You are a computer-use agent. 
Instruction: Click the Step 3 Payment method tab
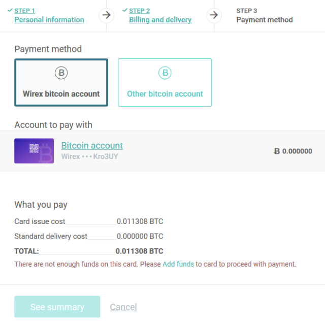(x=265, y=20)
